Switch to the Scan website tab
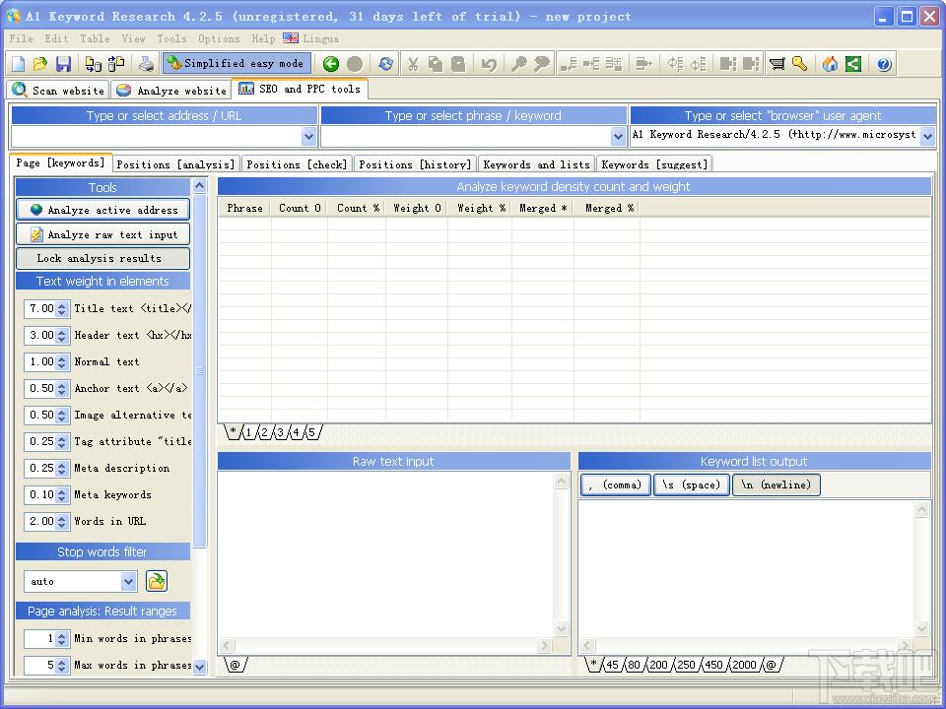 pyautogui.click(x=58, y=91)
